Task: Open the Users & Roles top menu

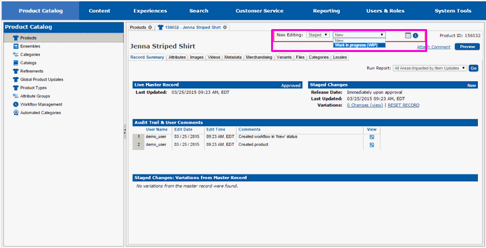Action: coord(385,11)
